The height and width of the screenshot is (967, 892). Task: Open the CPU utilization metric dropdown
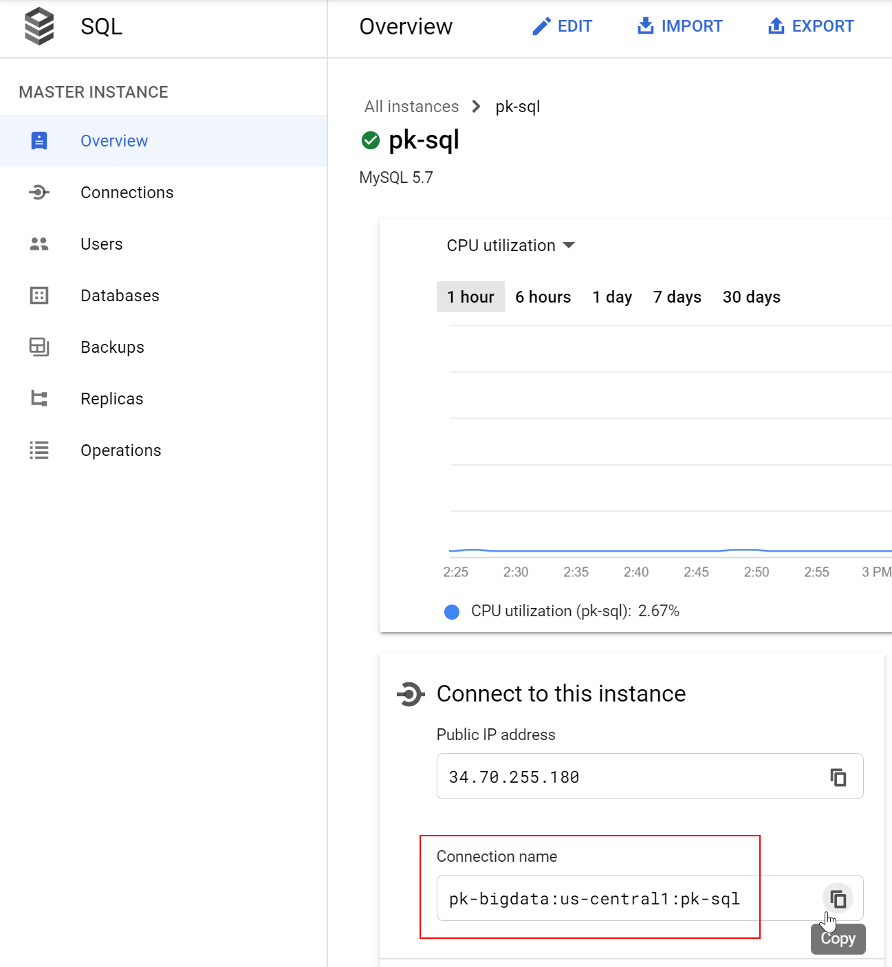[x=510, y=246]
